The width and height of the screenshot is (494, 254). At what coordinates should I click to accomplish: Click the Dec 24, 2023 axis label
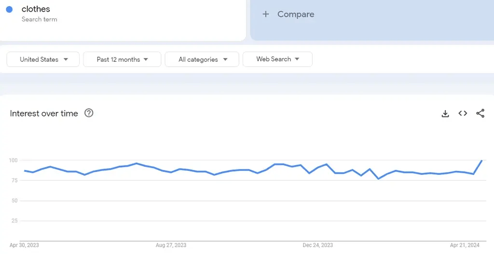point(317,245)
